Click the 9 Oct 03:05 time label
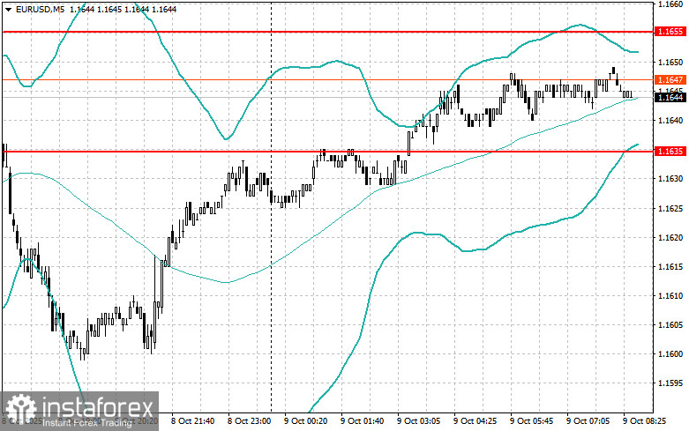 (419, 421)
